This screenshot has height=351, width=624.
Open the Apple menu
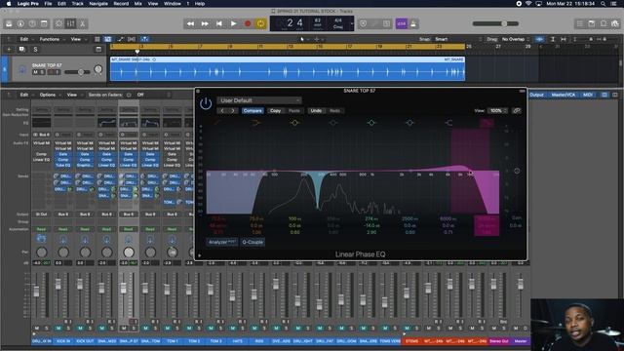click(9, 4)
